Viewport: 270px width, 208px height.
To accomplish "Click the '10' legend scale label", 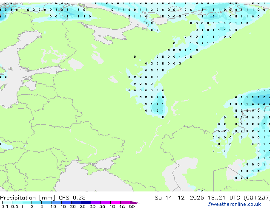I will click(x=53, y=206).
